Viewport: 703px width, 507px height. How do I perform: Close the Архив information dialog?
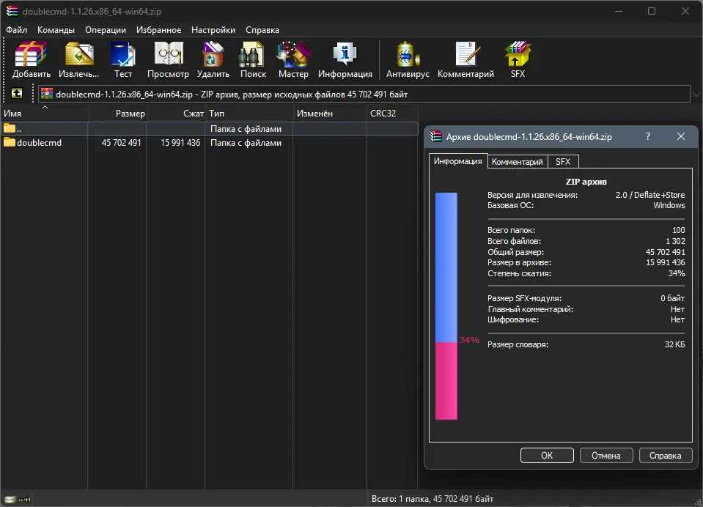pos(680,136)
